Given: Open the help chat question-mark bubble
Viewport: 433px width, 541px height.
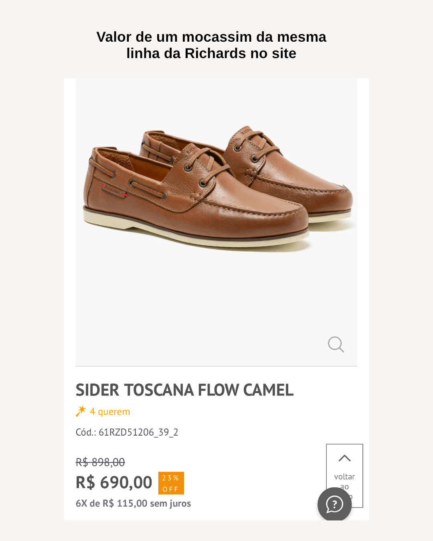Looking at the screenshot, I should (334, 504).
